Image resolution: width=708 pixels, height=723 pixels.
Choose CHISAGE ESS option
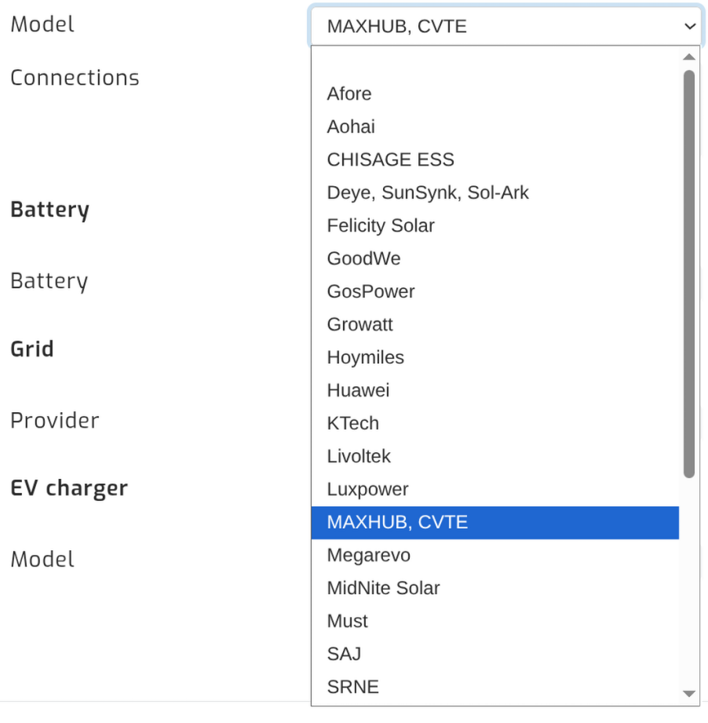[x=495, y=160]
